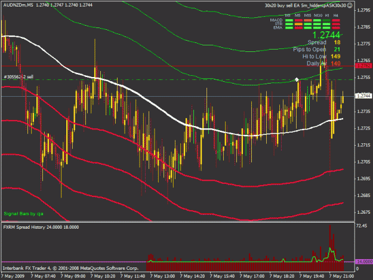373x280 pixels.
Task: Click the red EMA signal bar under H4
Action: coord(336,28)
